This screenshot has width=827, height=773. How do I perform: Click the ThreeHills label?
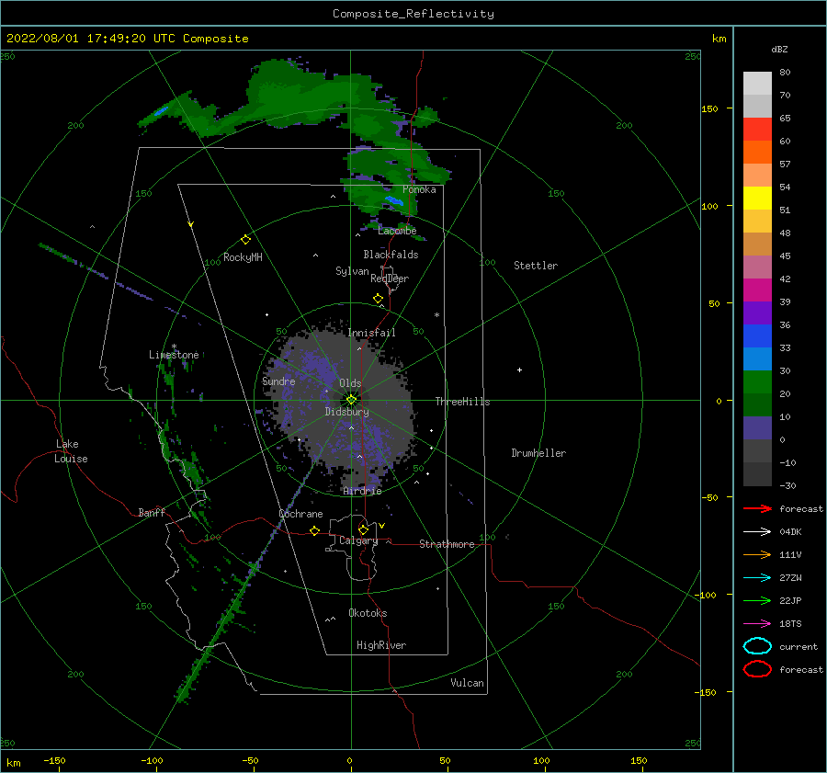[x=462, y=402]
